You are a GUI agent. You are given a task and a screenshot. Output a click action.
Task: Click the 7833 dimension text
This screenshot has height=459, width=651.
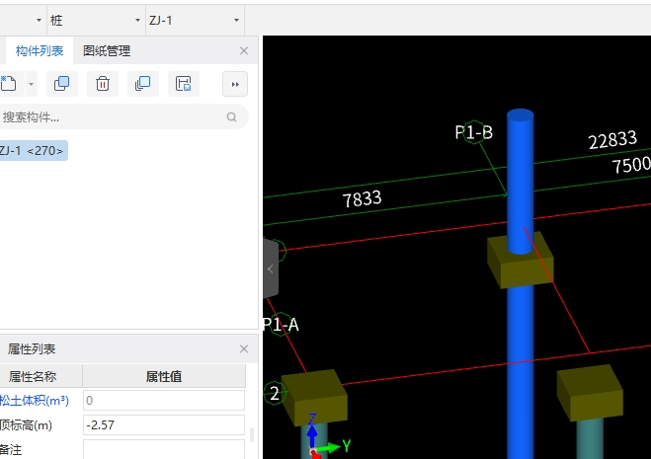(362, 198)
